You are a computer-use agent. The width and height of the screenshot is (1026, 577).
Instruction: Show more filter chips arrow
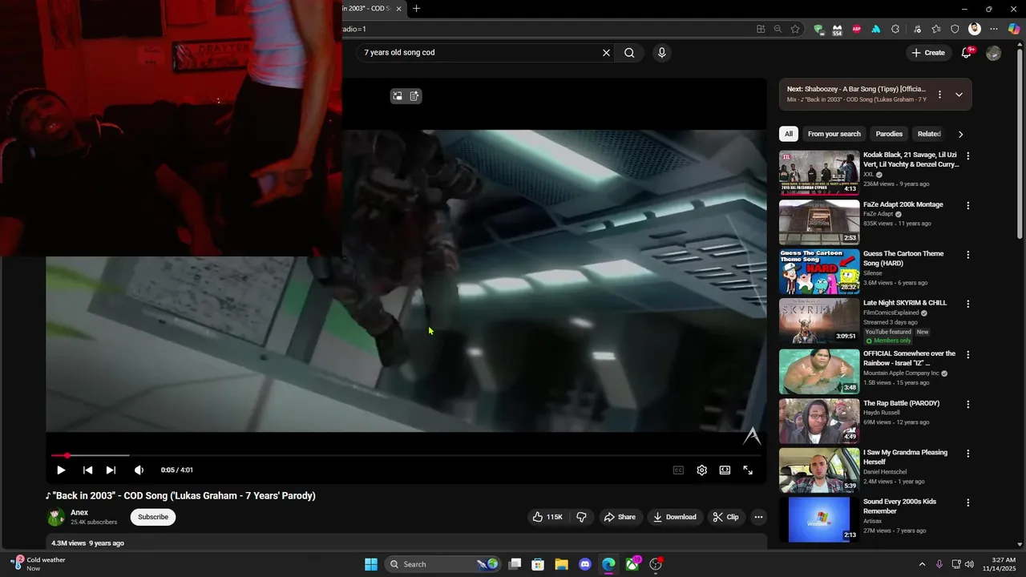(x=960, y=134)
